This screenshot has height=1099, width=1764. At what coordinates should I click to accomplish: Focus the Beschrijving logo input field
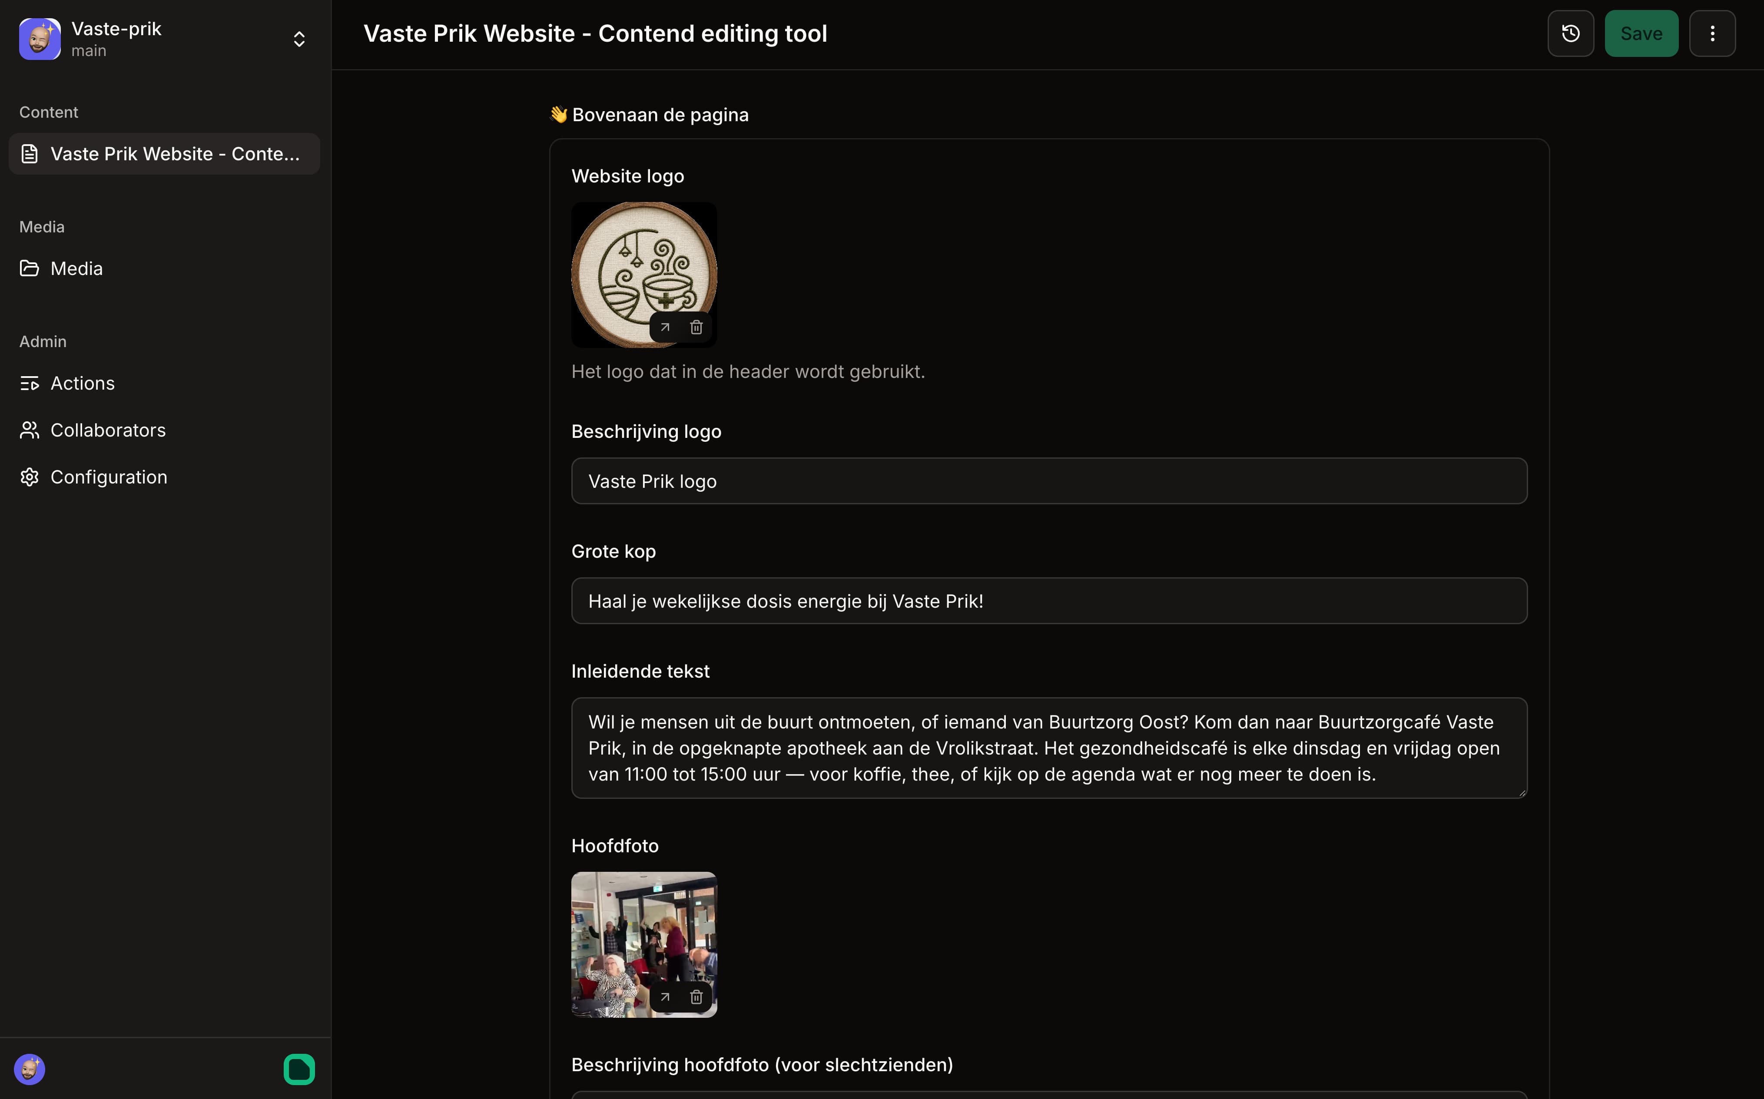pyautogui.click(x=1049, y=481)
